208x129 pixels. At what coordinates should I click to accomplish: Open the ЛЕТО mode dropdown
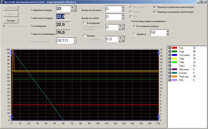coord(75,40)
